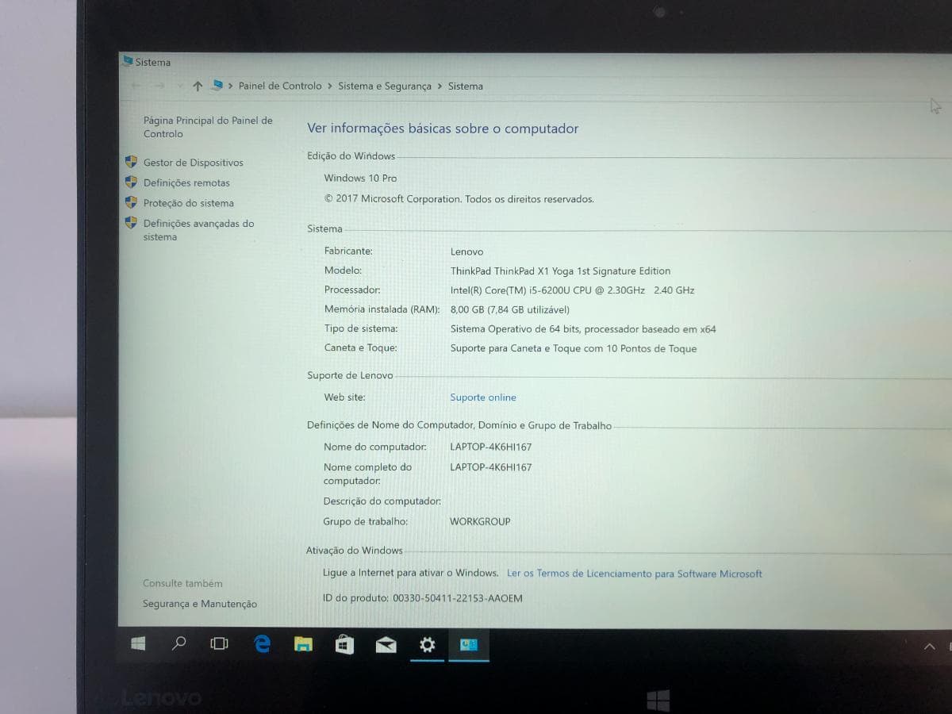Click the computer icon in address bar
The image size is (952, 714).
tap(217, 86)
